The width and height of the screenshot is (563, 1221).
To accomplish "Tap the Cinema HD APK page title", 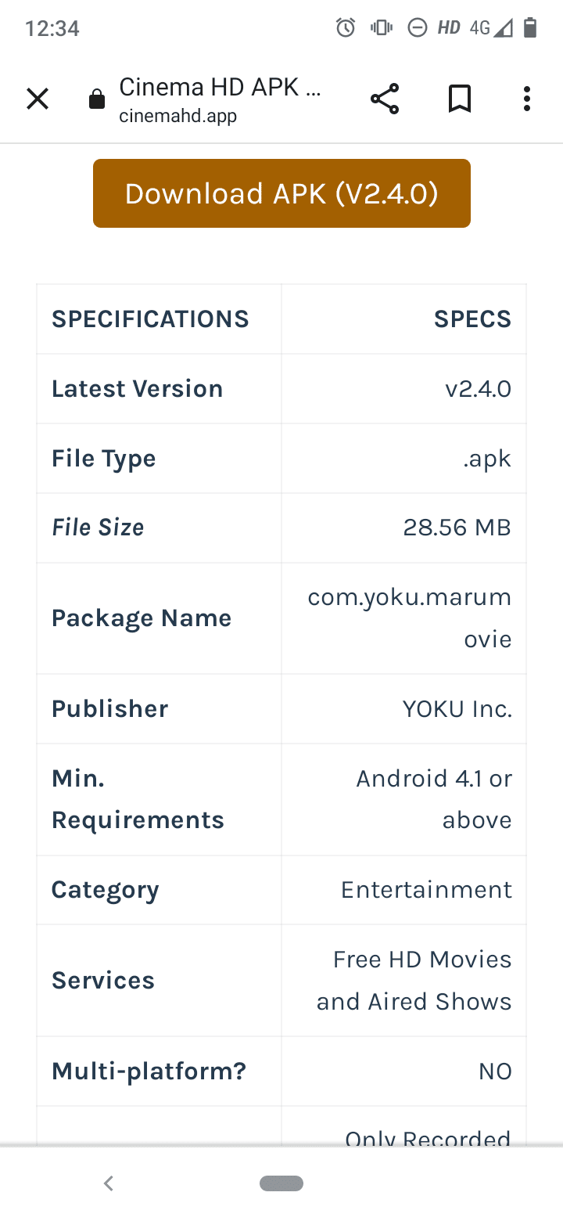I will [x=220, y=87].
